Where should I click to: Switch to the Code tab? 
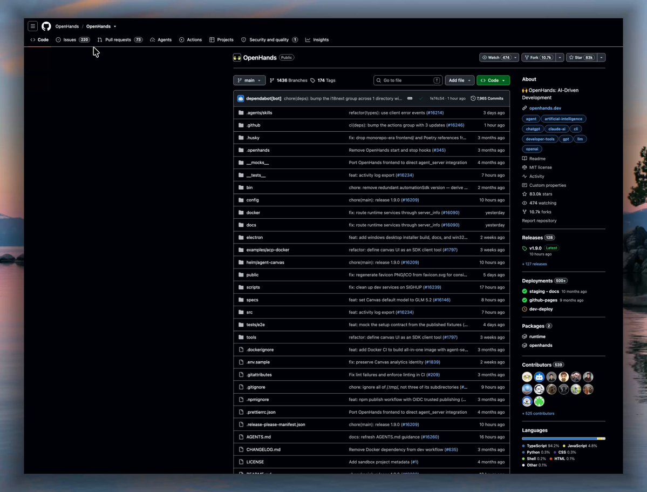(39, 39)
